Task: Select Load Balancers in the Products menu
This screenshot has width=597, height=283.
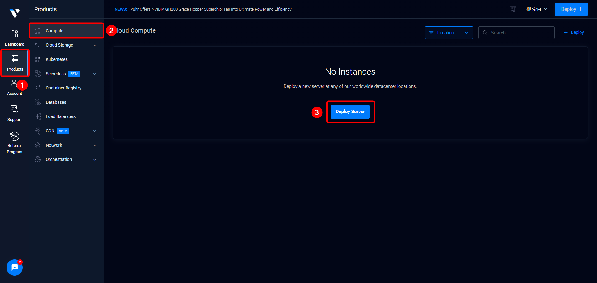Action: [61, 116]
